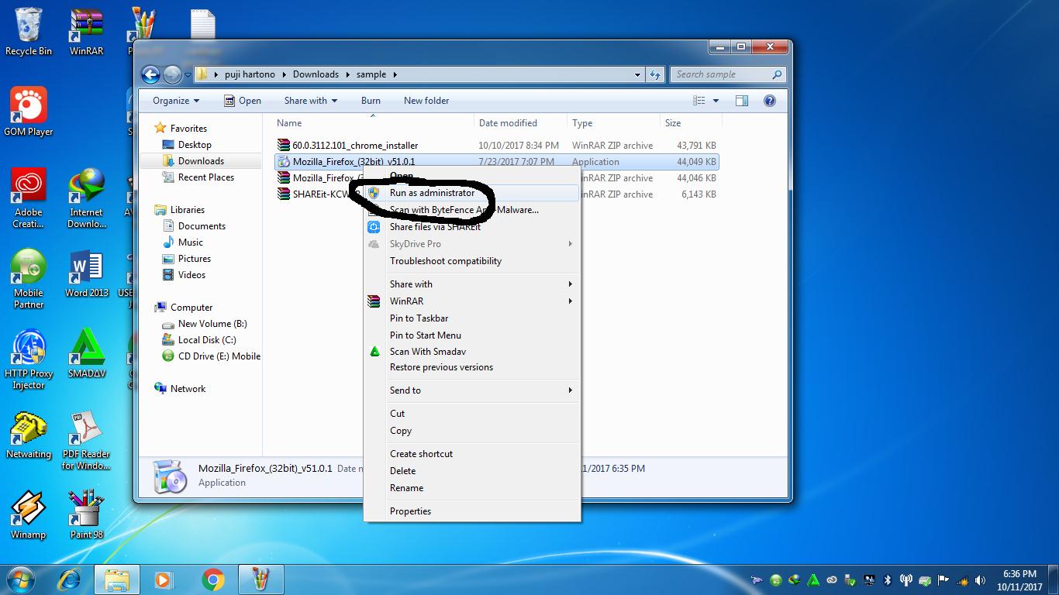Image resolution: width=1059 pixels, height=595 pixels.
Task: Expand the Share with toolbar dropdown
Action: coord(311,101)
